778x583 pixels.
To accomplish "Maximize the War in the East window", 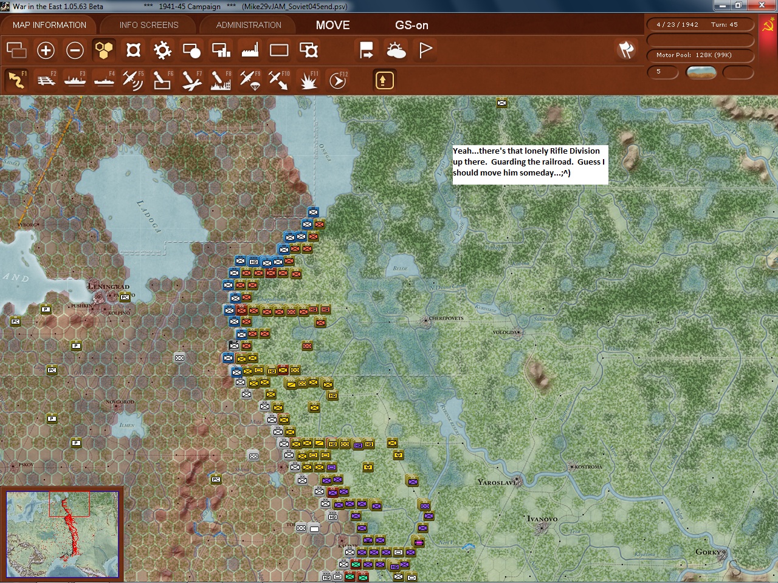I will [738, 5].
